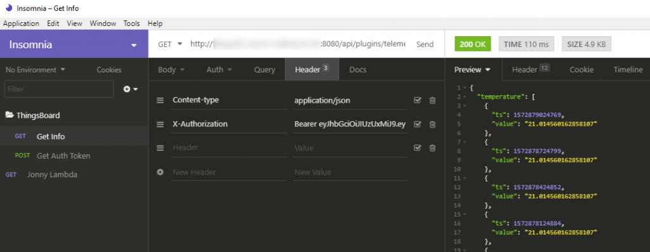Open the Insomnia workspace dropdown arrow
This screenshot has height=252, width=650.
(133, 45)
